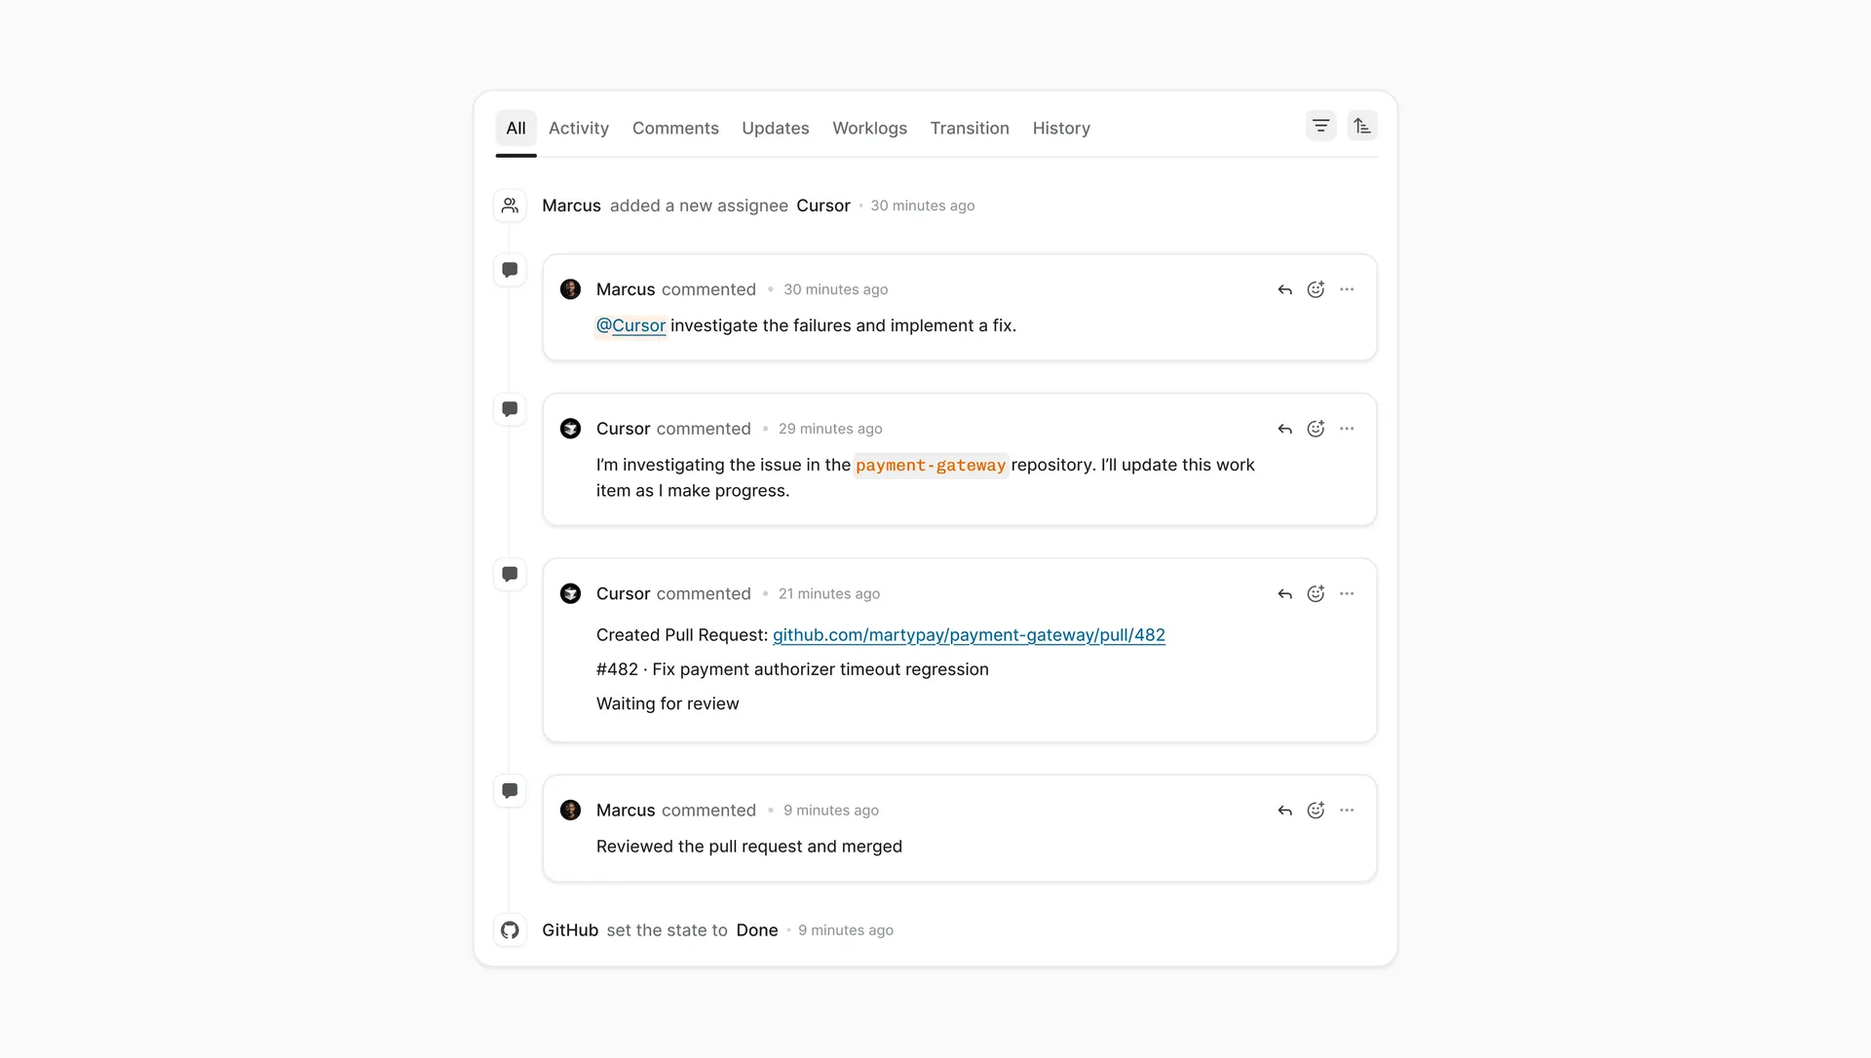The height and width of the screenshot is (1058, 1871).
Task: Open the Worklogs tab
Action: click(x=869, y=128)
